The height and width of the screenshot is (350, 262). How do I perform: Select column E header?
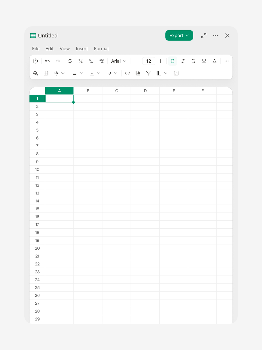pyautogui.click(x=174, y=91)
